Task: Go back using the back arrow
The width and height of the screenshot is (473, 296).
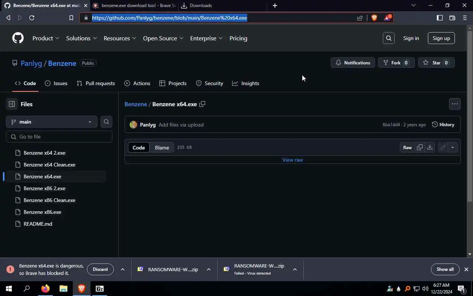Action: pyautogui.click(x=8, y=18)
